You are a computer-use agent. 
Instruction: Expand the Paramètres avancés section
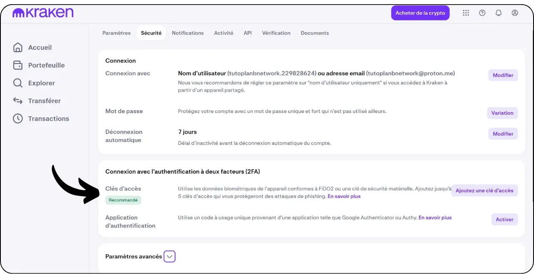[169, 257]
